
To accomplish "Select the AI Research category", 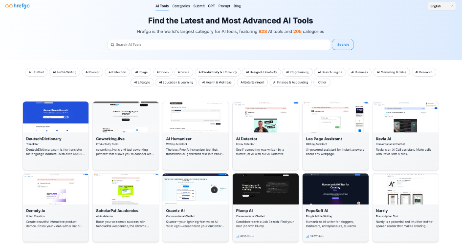I will click(424, 72).
